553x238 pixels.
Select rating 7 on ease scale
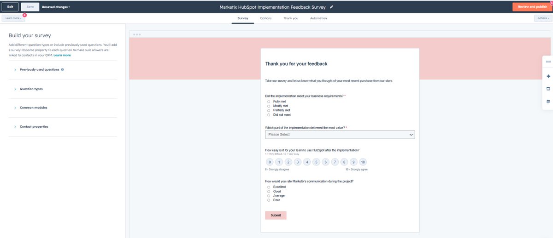point(335,162)
